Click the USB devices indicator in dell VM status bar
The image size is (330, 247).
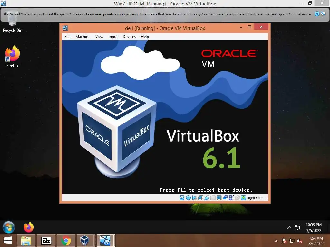pos(207,198)
